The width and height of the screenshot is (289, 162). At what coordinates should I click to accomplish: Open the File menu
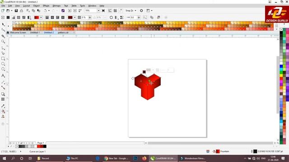(3, 6)
